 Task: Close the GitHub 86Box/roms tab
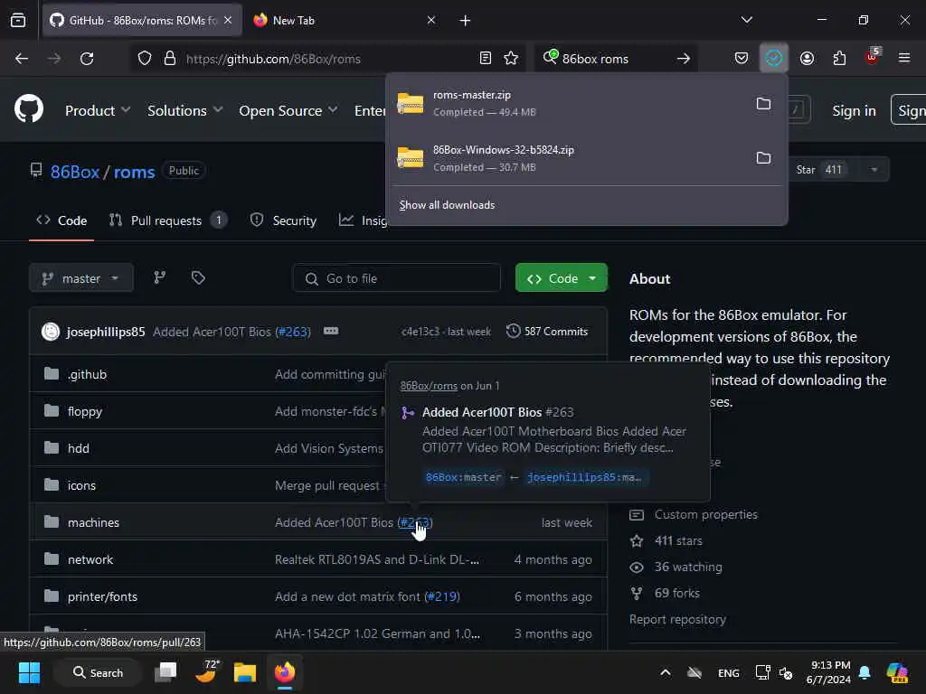coord(228,20)
